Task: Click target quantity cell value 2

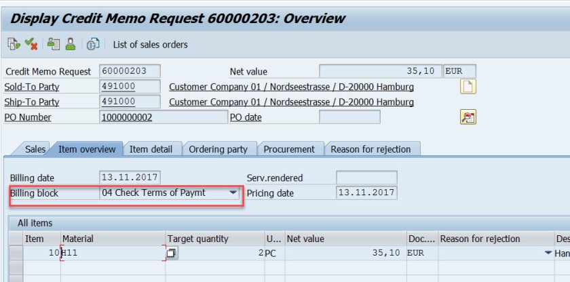Action: (x=221, y=253)
